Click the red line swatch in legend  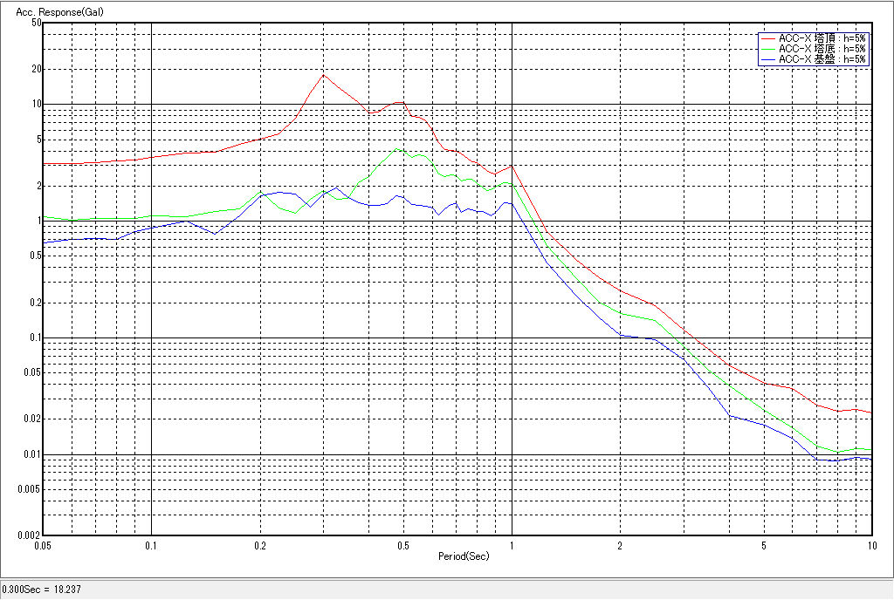[768, 38]
